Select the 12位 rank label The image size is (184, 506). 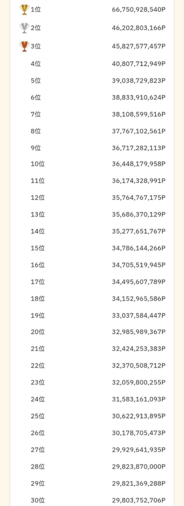click(38, 198)
